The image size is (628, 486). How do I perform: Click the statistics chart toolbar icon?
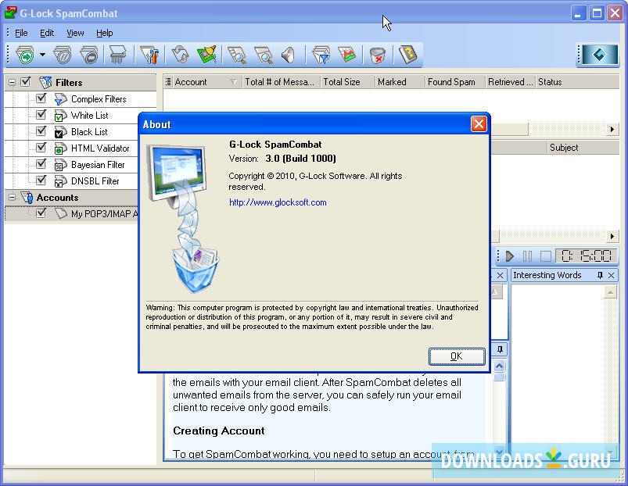click(346, 55)
